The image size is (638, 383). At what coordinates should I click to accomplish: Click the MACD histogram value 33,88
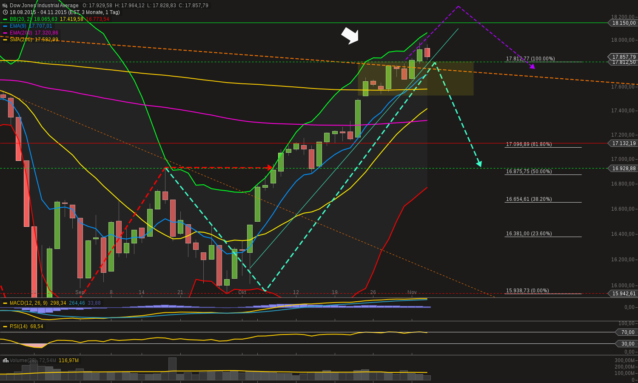pos(94,303)
